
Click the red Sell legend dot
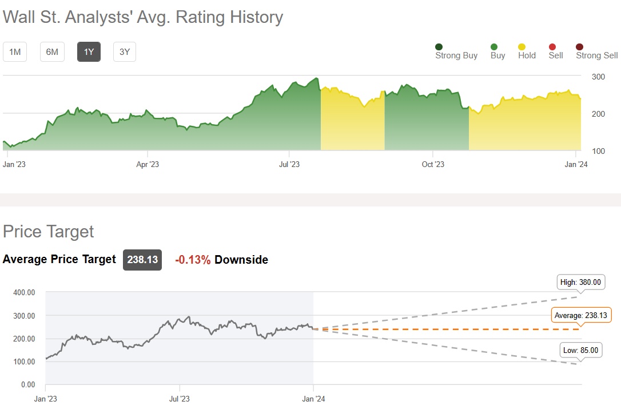click(x=552, y=47)
